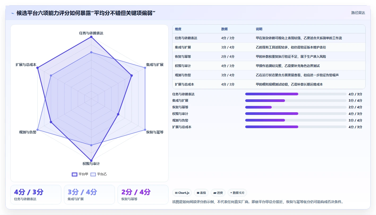
Task: Click the description starting 甲的模拟规模测试较稳
Action: pos(289,84)
